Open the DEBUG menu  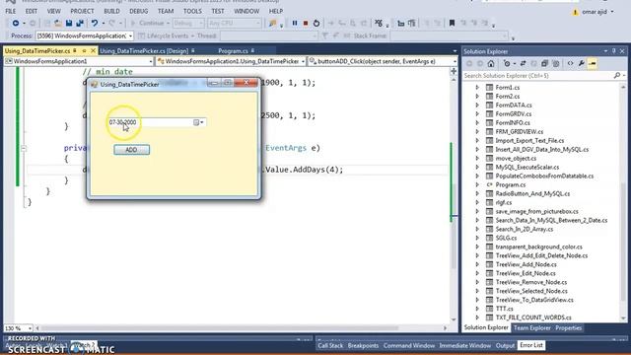coord(139,11)
